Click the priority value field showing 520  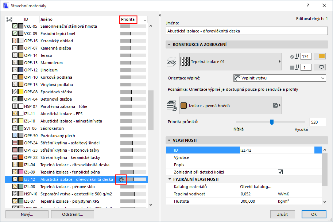318,122
